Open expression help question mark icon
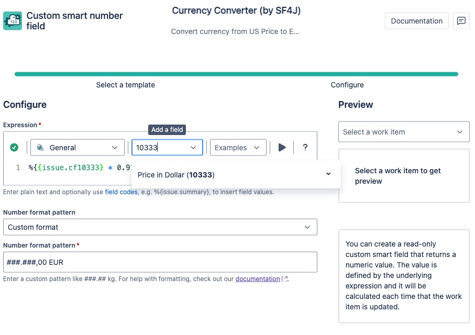Image resolution: width=475 pixels, height=335 pixels. tap(305, 148)
